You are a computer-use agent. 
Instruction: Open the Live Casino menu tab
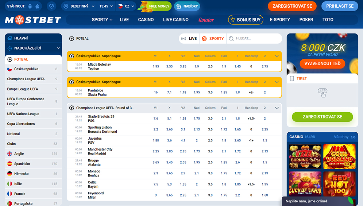coord(175,20)
